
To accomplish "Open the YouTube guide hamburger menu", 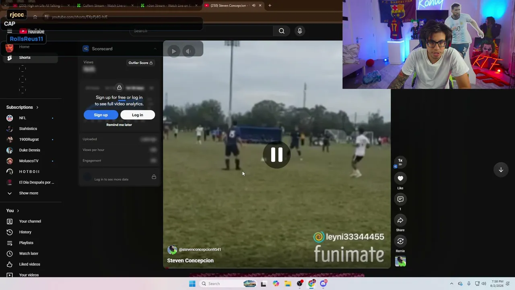I will click(x=10, y=31).
